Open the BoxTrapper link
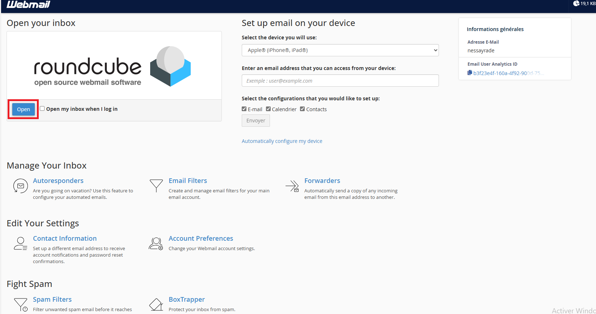The image size is (596, 314). [x=187, y=300]
